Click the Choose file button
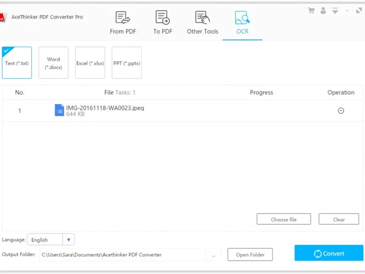365x274 pixels. click(x=284, y=219)
